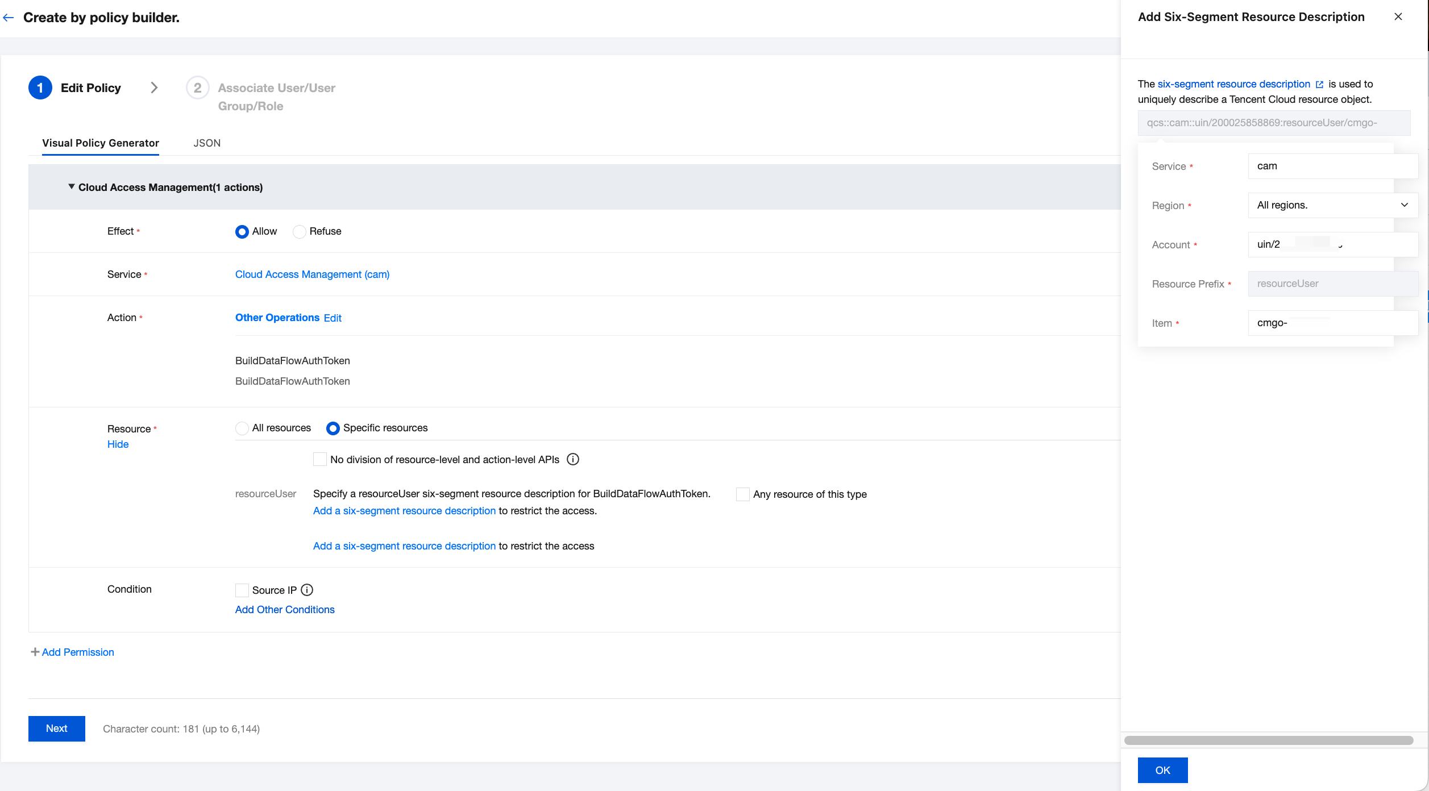Select the Visual Policy Generator tab

click(x=101, y=143)
